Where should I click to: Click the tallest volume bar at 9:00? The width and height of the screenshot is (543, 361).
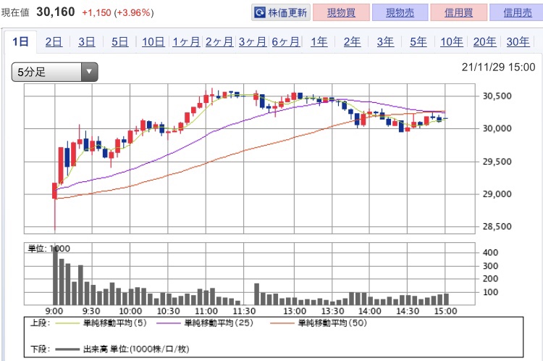point(55,275)
